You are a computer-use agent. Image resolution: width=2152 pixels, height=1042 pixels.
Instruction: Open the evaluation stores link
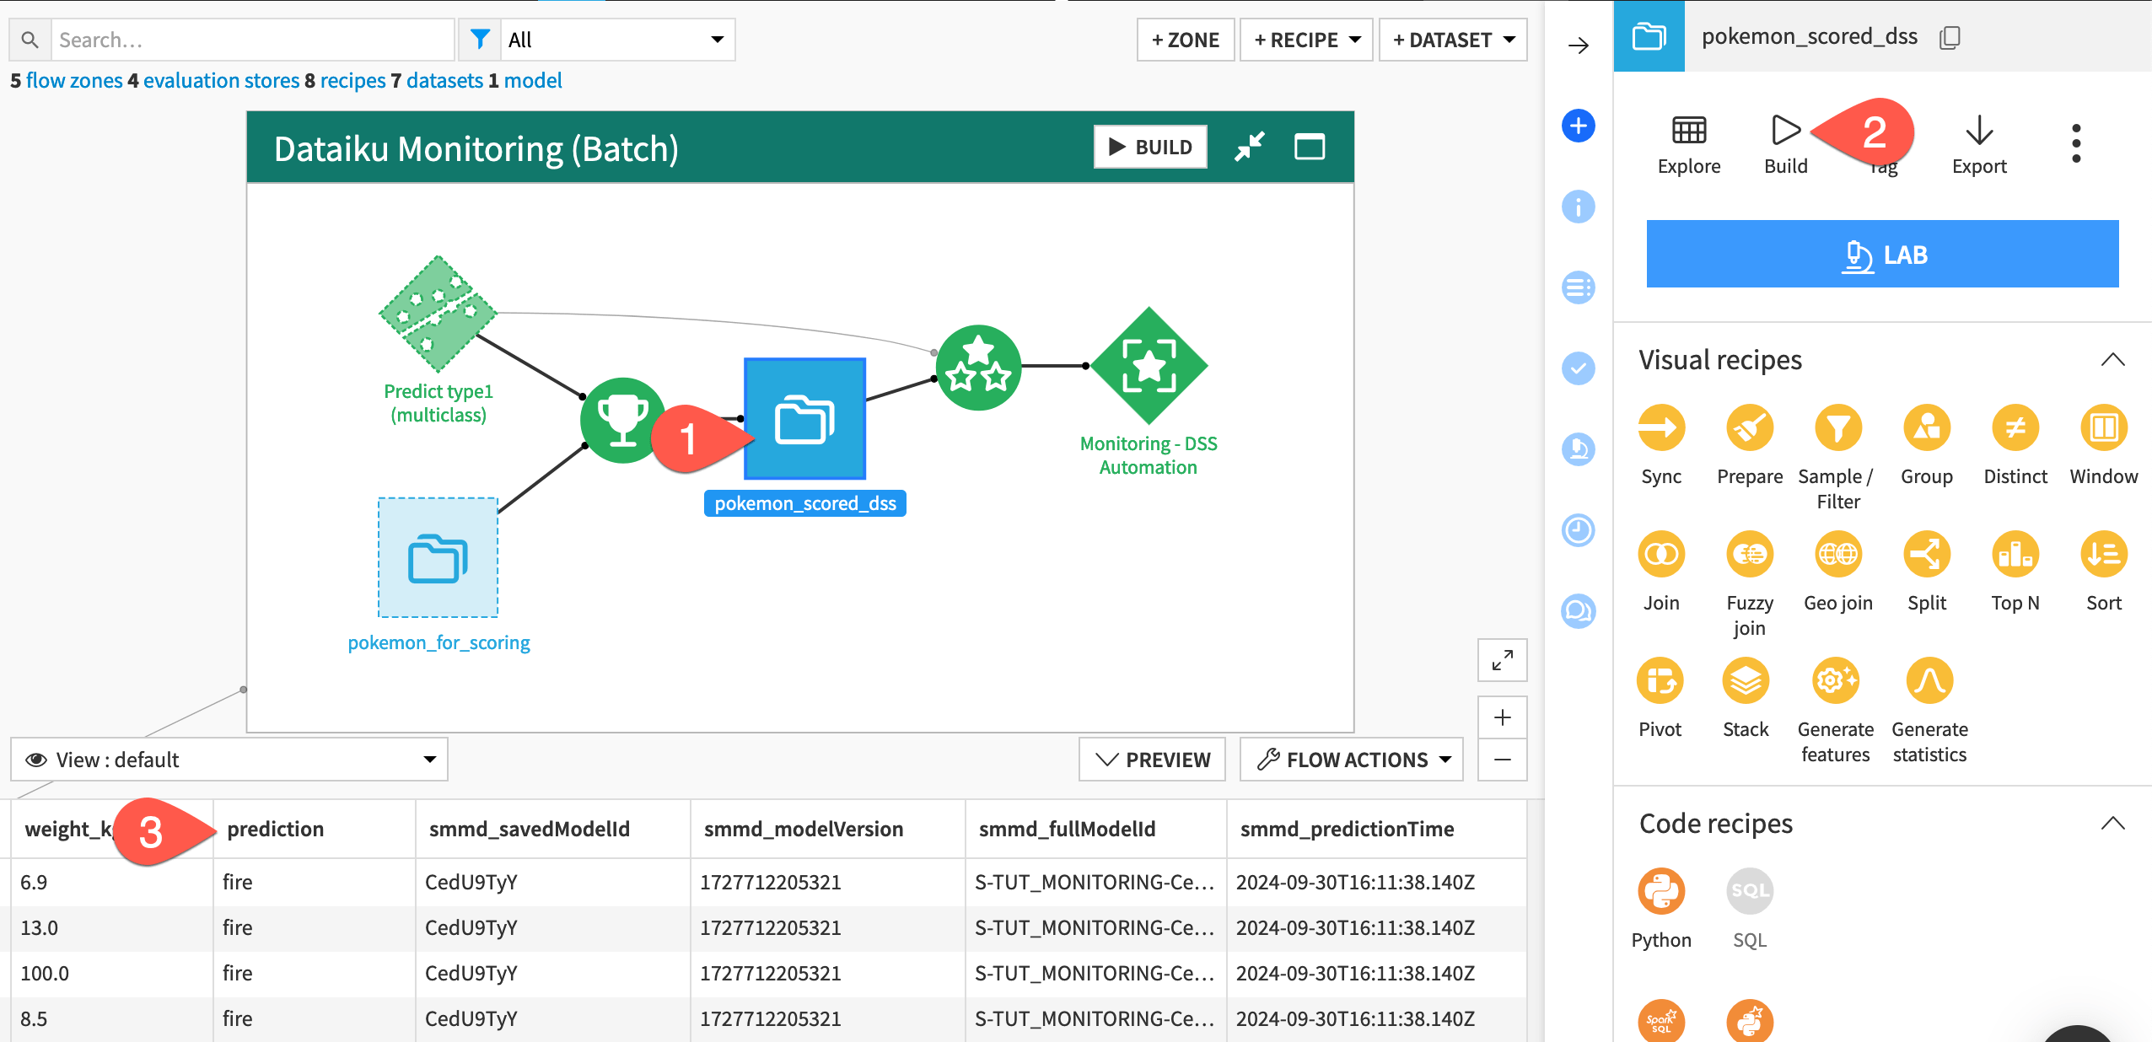221,80
